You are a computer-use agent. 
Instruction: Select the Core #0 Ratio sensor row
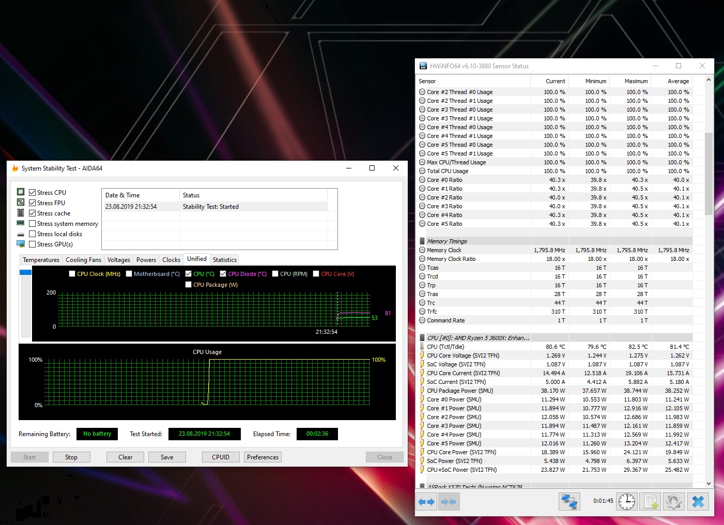554,180
